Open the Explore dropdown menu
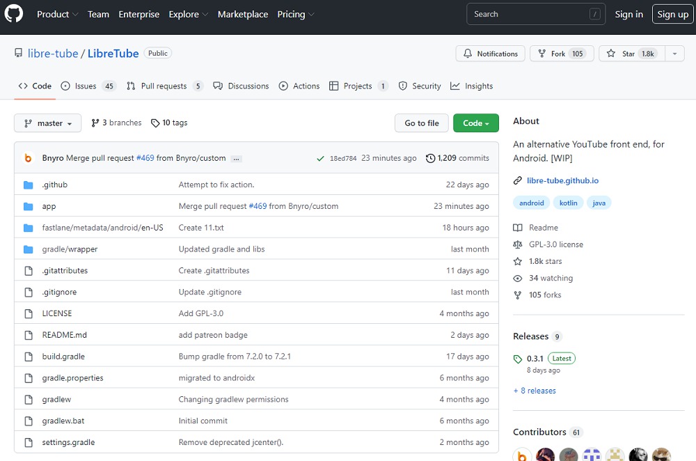The height and width of the screenshot is (461, 696). 188,14
